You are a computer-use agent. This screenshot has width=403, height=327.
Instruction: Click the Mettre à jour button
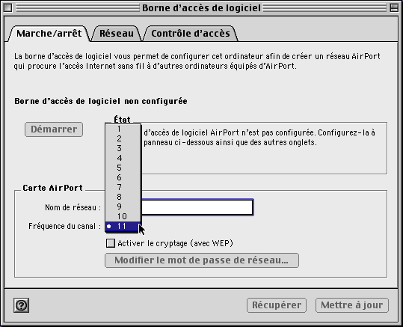[352, 305]
